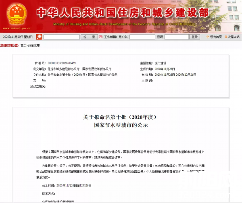242x203 pixels.
Task: Click the Chinese ministry name banner title
Action: [123, 13]
